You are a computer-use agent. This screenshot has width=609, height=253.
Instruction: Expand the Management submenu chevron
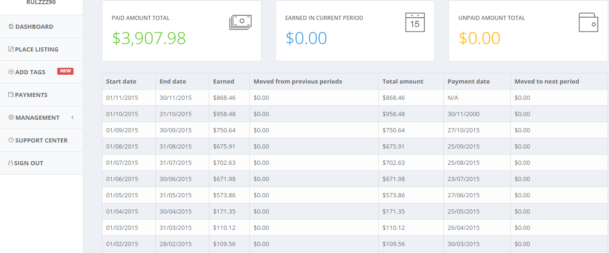[x=73, y=117]
